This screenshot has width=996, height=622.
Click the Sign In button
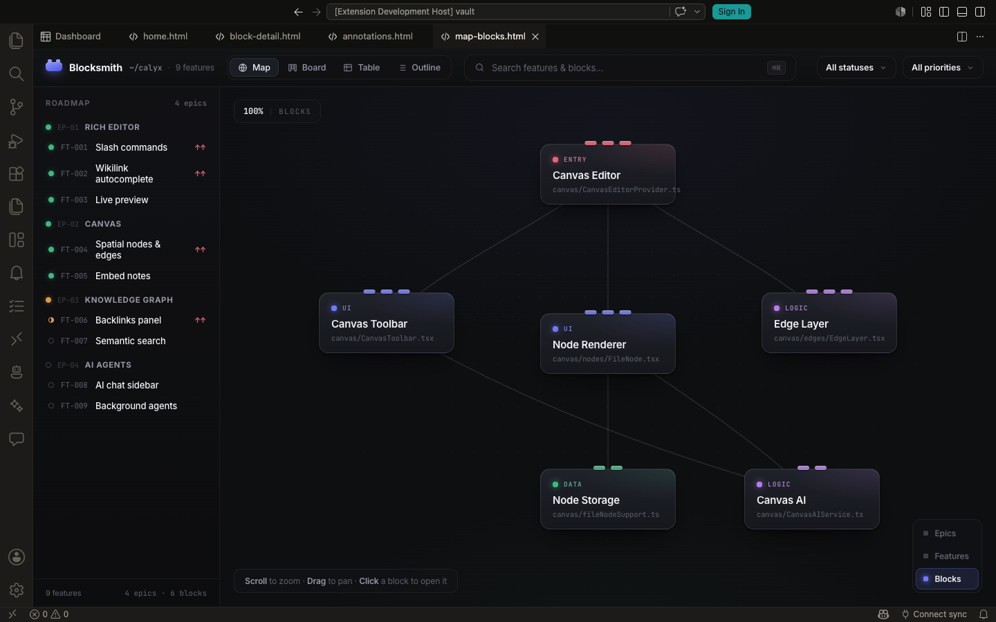(731, 12)
